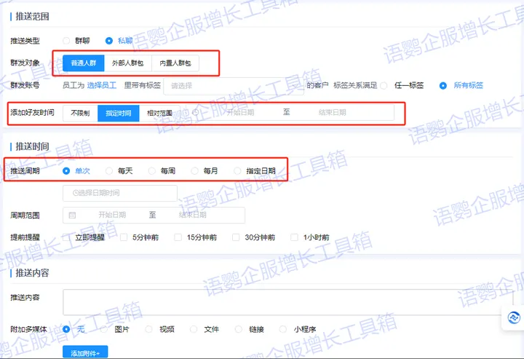Select 私聊 push type radio
This screenshot has width=524, height=359.
click(x=109, y=41)
